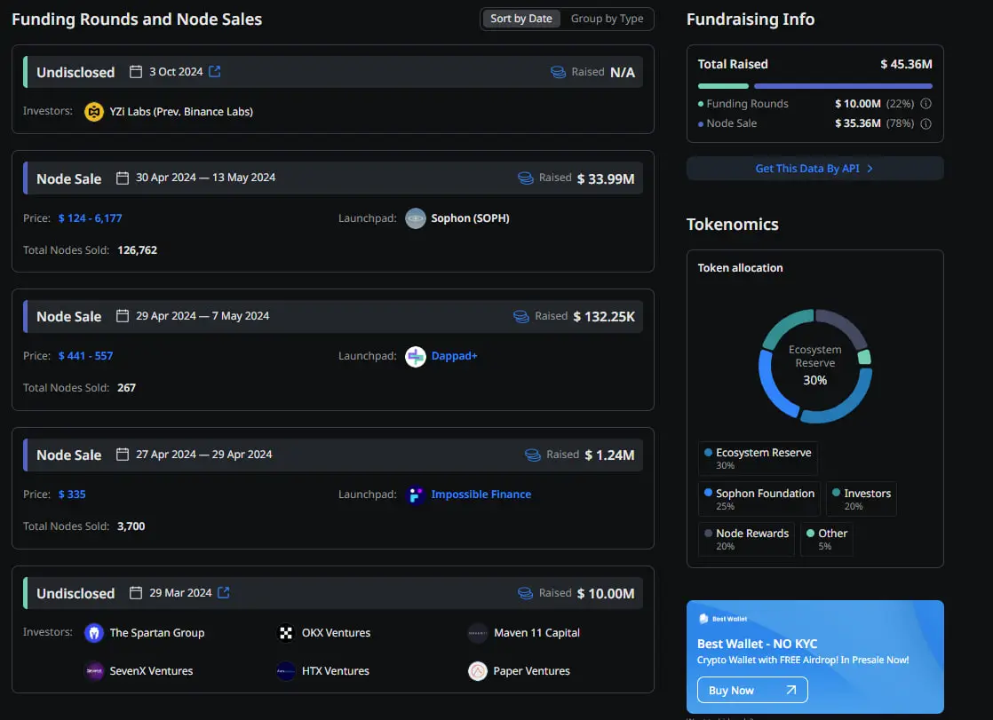Select Investors 20% legend item
This screenshot has height=720, width=993.
tap(862, 499)
